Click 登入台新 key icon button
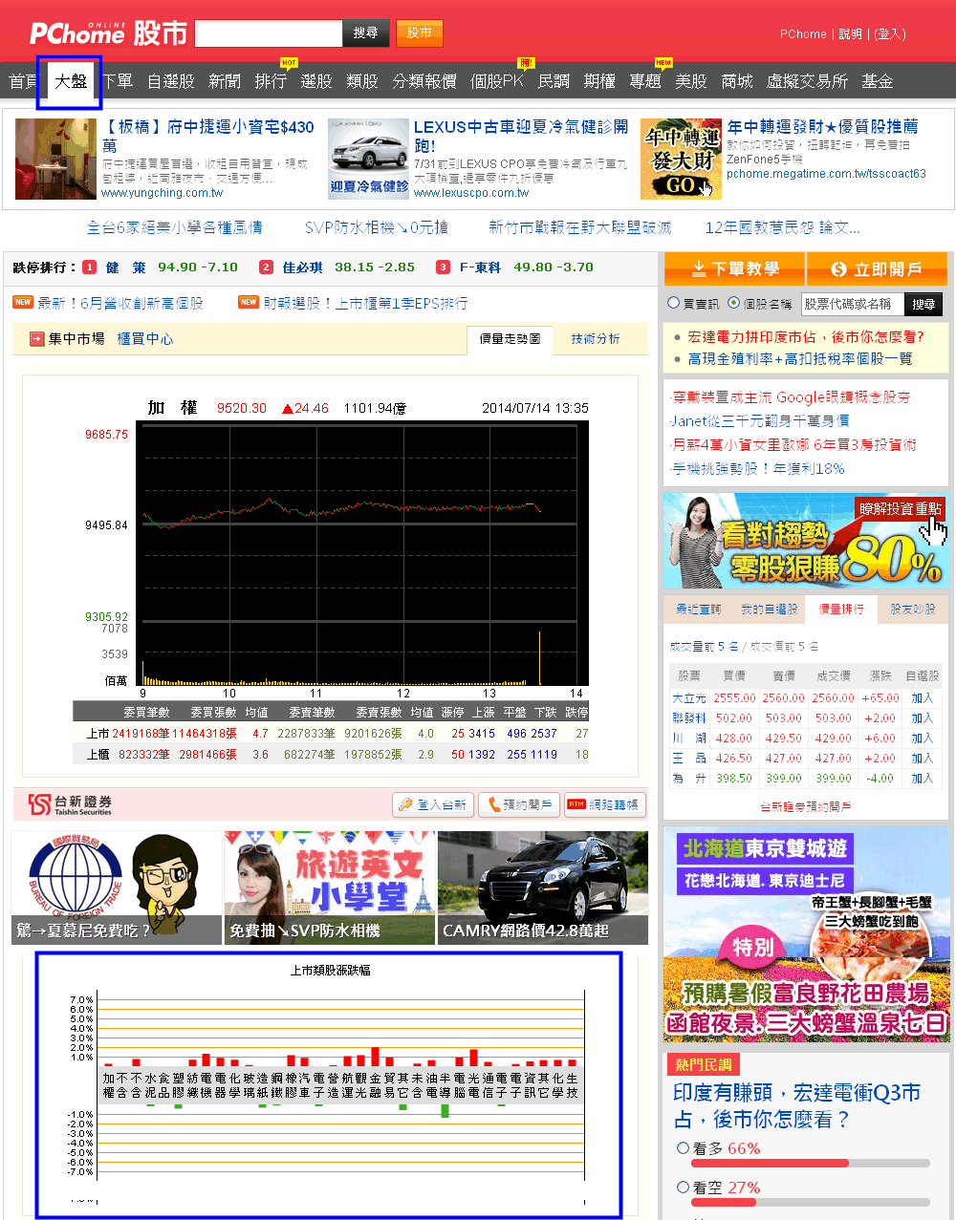956x1220 pixels. point(433,804)
